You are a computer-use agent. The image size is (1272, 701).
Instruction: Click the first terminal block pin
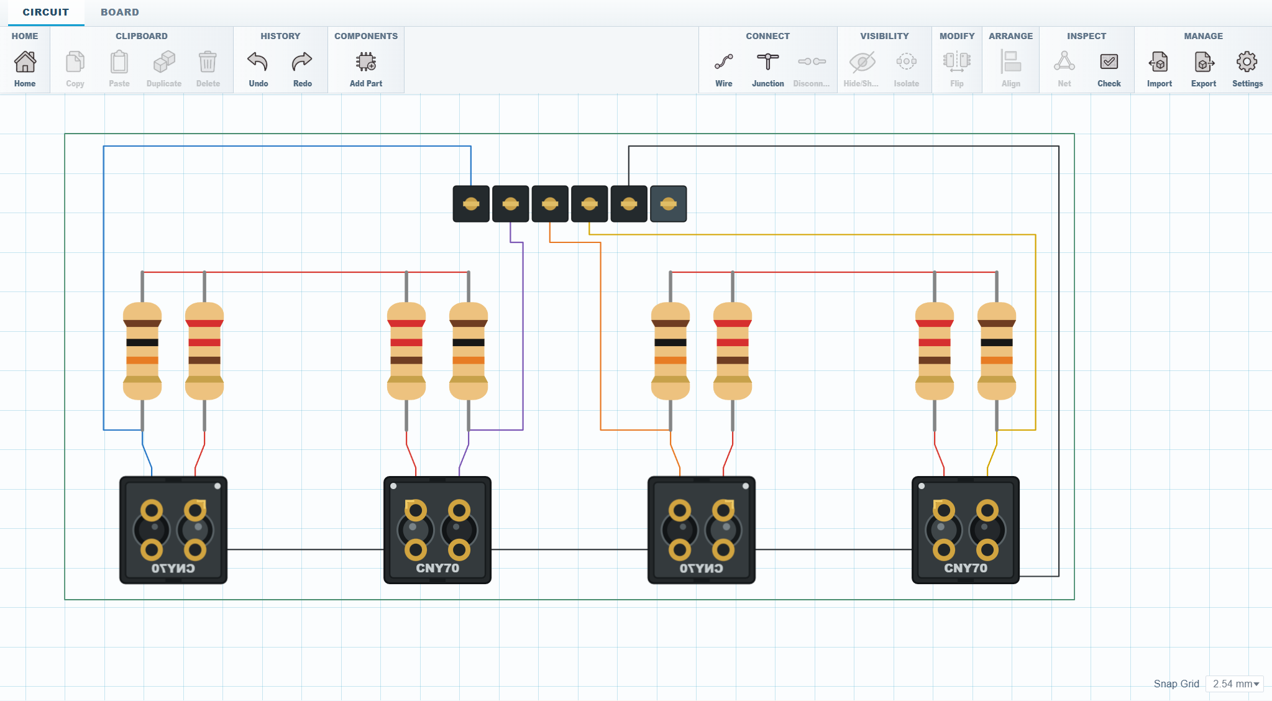tap(471, 204)
